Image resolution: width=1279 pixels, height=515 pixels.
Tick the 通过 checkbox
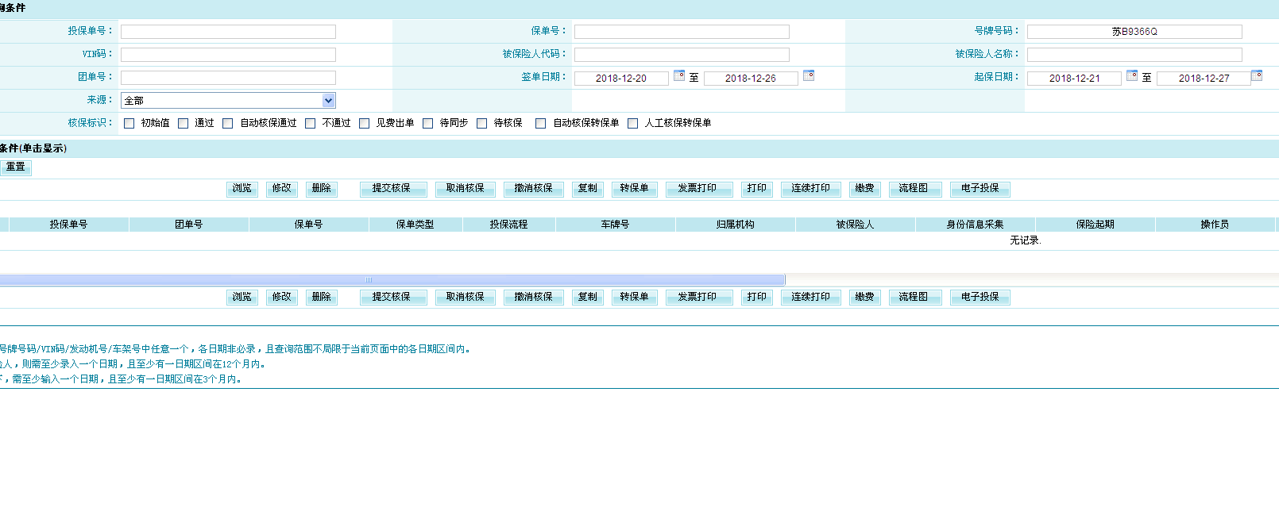click(184, 123)
